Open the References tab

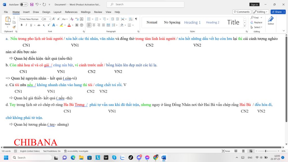pyautogui.click(x=71, y=12)
